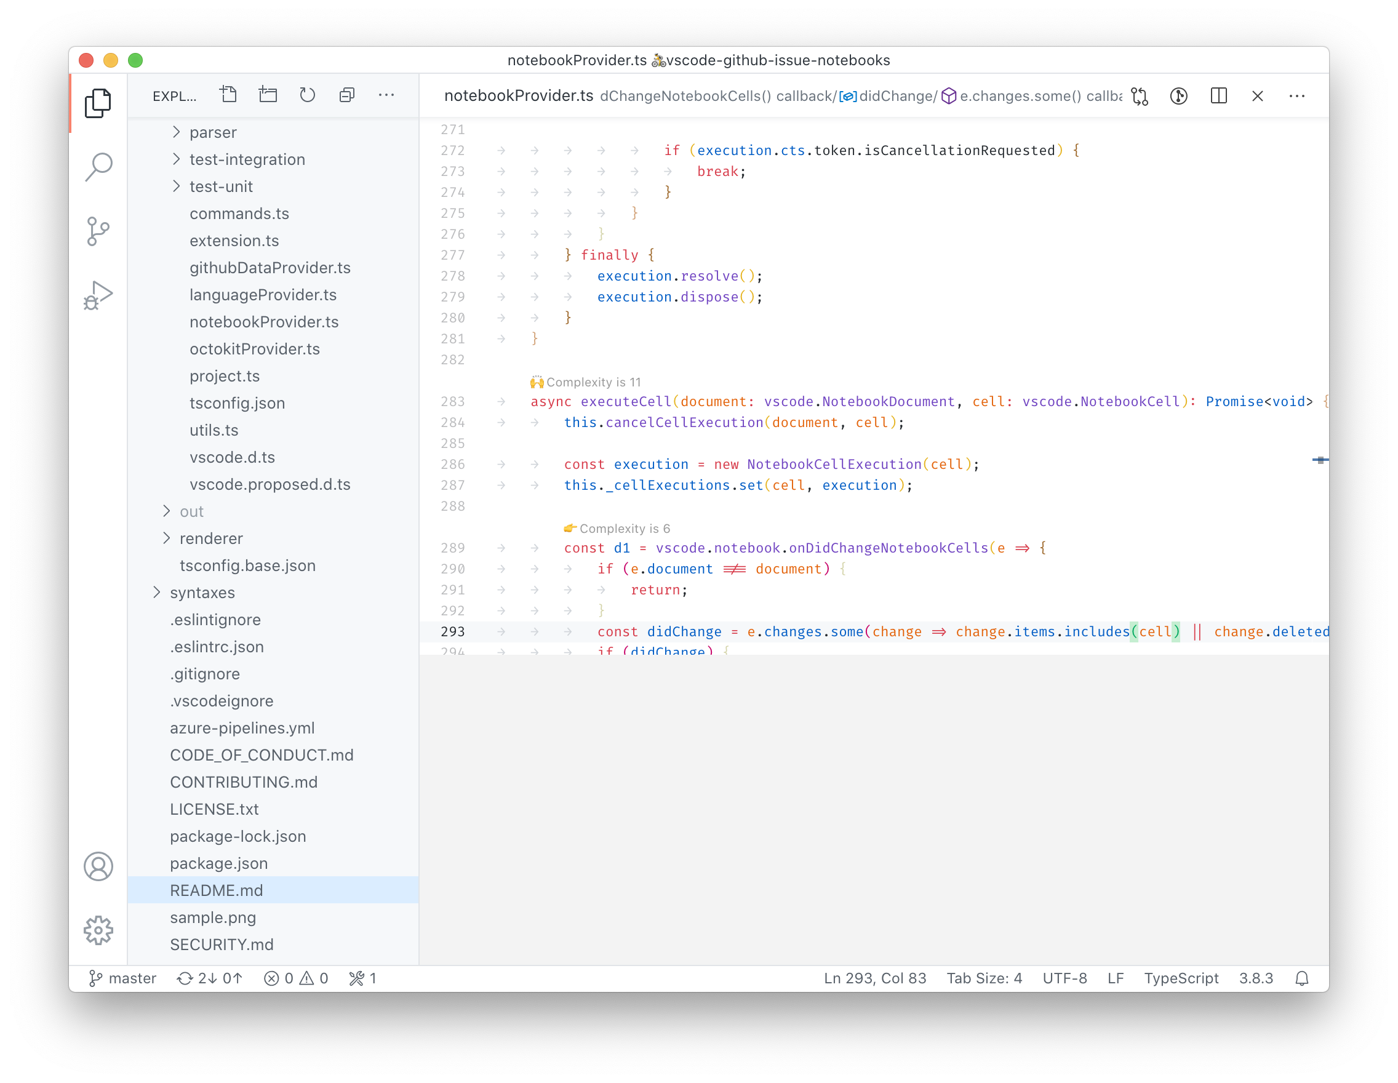Synchronize changes using the sync icon
Screen dimensions: 1398x1083
click(209, 978)
